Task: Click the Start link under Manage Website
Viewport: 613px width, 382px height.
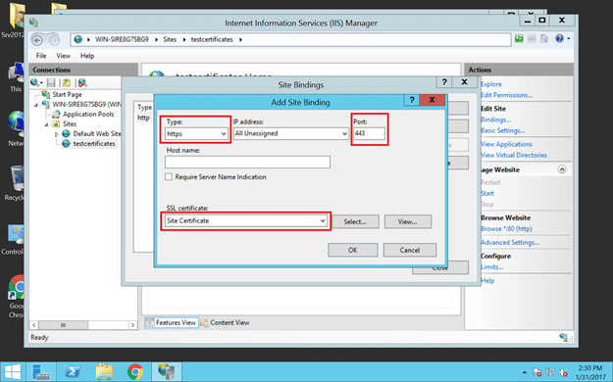Action: (487, 193)
